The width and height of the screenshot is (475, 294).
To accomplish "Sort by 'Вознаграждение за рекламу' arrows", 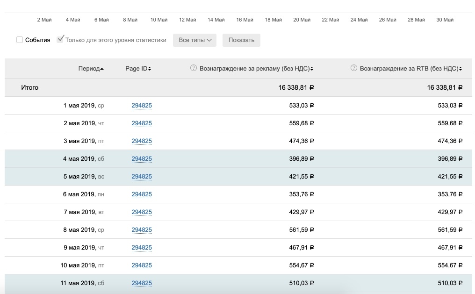I will point(312,69).
